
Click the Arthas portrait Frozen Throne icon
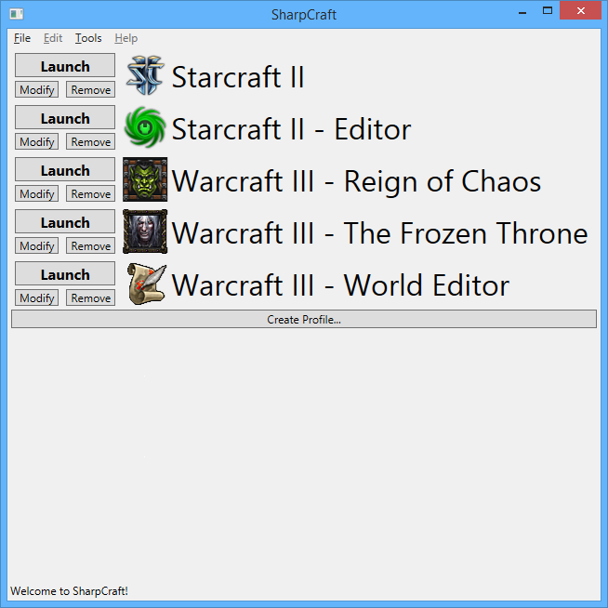click(x=145, y=231)
